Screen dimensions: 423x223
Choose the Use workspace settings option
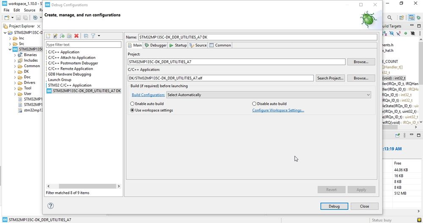pyautogui.click(x=133, y=110)
